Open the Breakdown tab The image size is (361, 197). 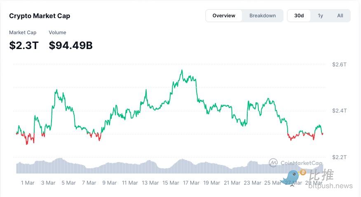coord(263,16)
